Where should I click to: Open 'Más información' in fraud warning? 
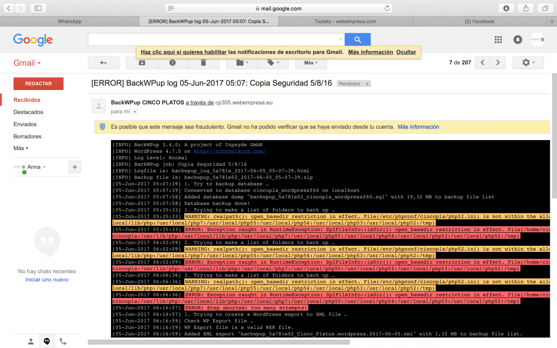point(418,127)
